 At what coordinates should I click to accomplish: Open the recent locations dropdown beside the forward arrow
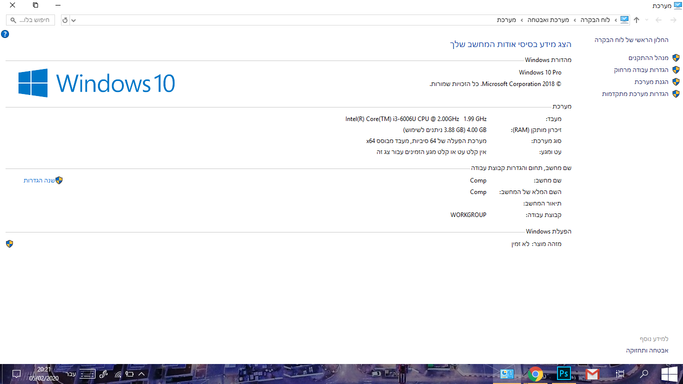[x=647, y=20]
